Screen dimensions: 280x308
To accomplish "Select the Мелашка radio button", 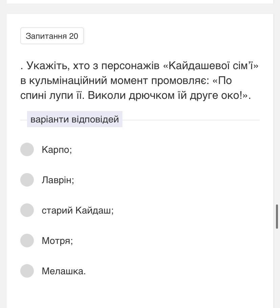I will pos(27,271).
